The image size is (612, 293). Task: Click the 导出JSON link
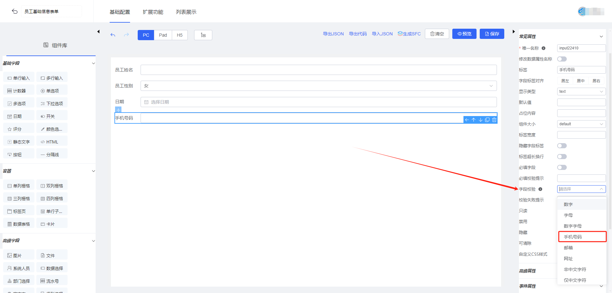point(333,34)
